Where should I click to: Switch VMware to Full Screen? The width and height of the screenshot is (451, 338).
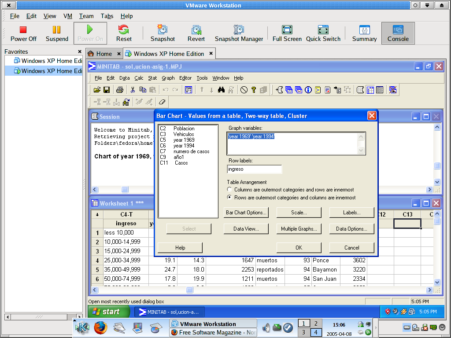pos(287,33)
